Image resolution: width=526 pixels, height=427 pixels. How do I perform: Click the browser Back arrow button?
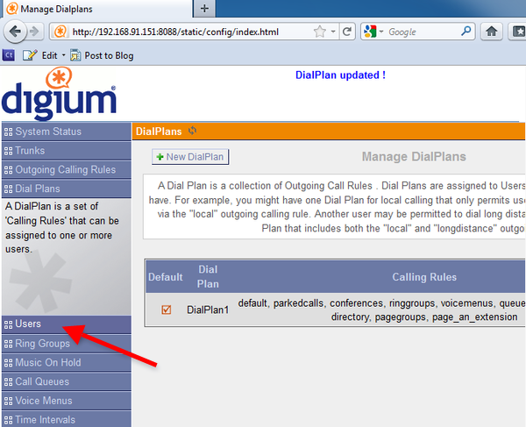tap(15, 32)
